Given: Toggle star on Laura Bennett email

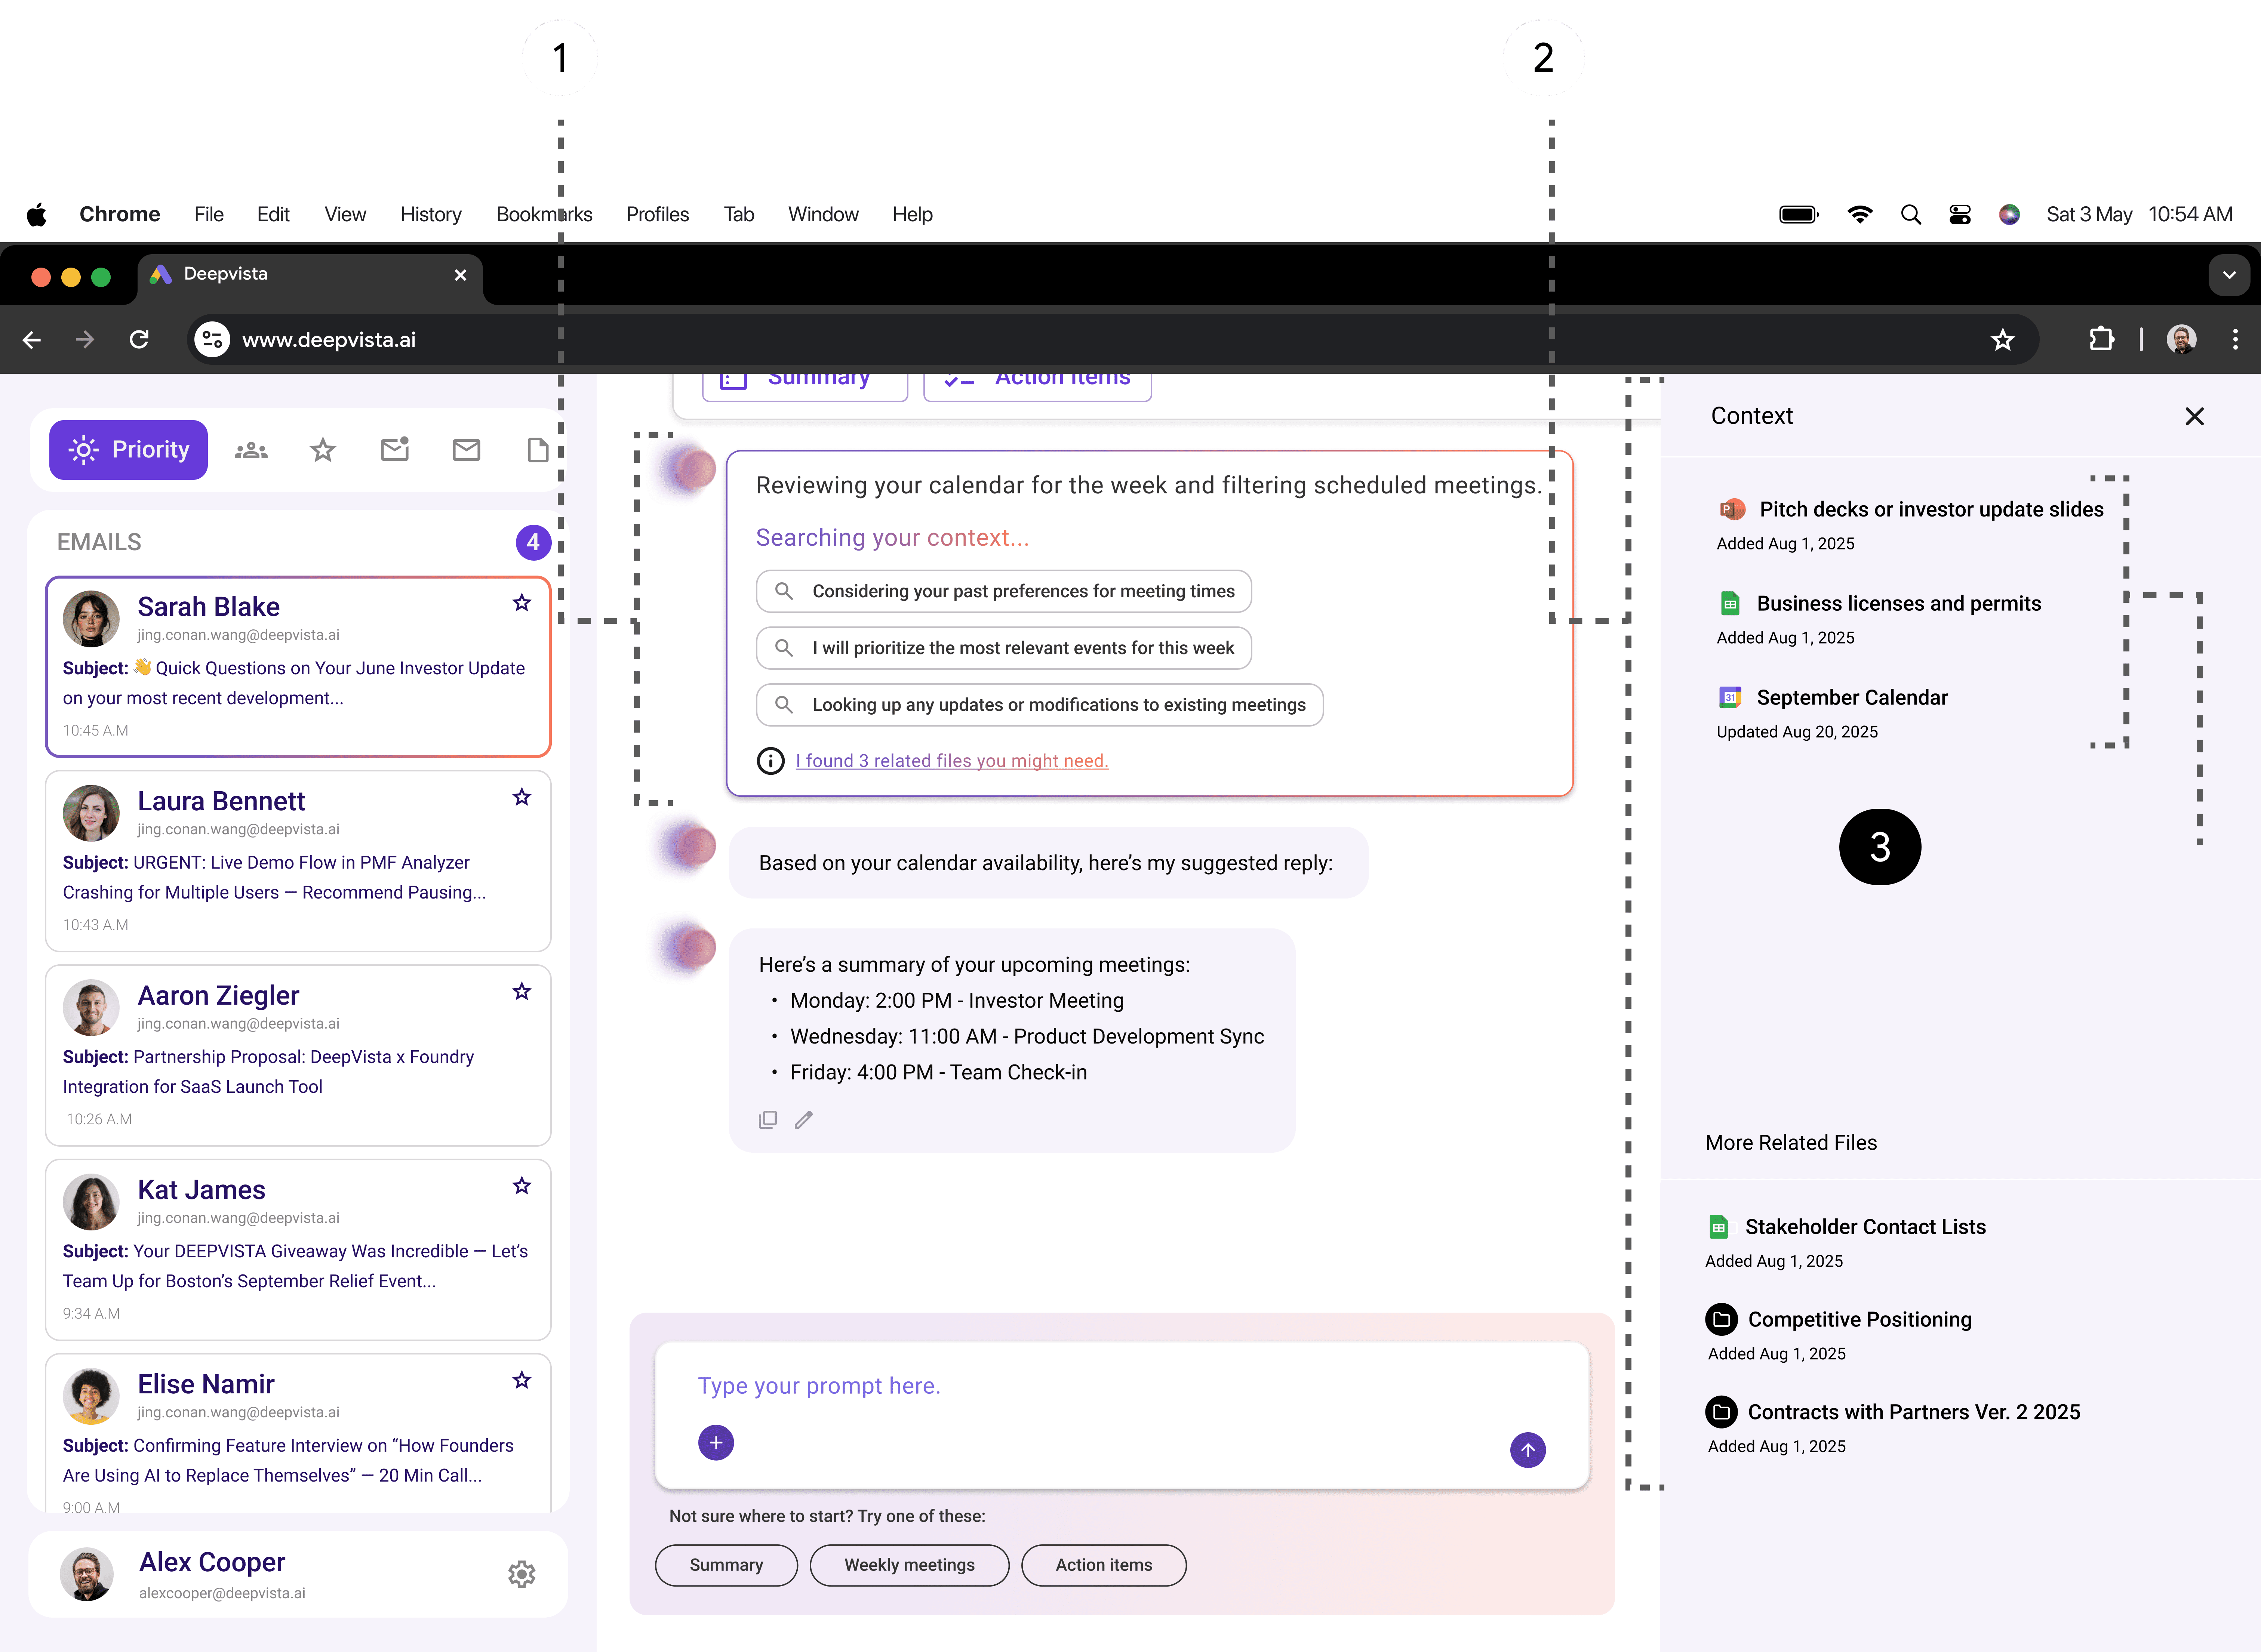Looking at the screenshot, I should point(521,797).
